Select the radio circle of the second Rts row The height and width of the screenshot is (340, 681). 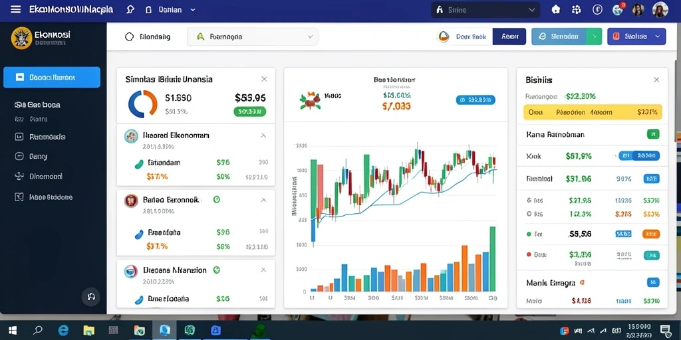click(x=529, y=214)
